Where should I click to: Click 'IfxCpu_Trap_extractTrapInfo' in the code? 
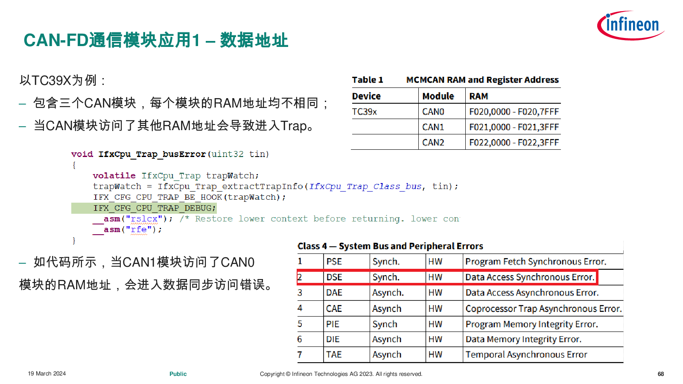230,186
